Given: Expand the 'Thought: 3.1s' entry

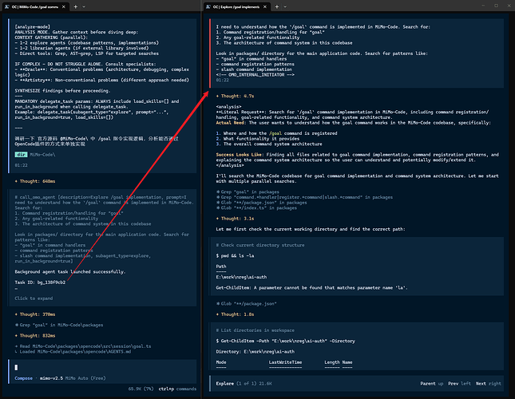Looking at the screenshot, I should 236,219.
